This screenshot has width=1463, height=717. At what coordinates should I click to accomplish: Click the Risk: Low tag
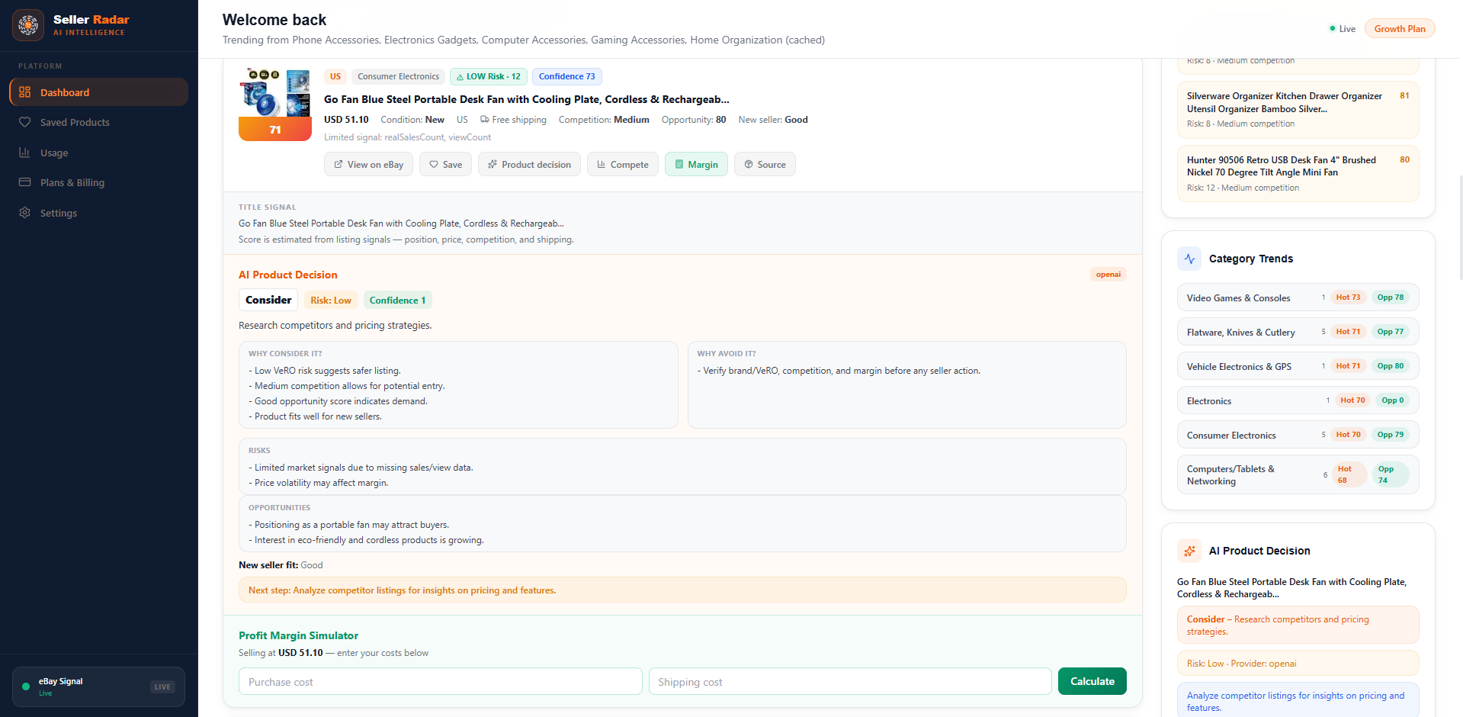click(x=331, y=301)
